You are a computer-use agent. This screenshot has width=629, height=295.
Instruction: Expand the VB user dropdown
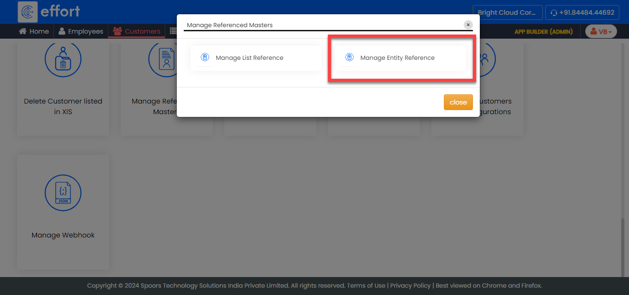pyautogui.click(x=600, y=31)
